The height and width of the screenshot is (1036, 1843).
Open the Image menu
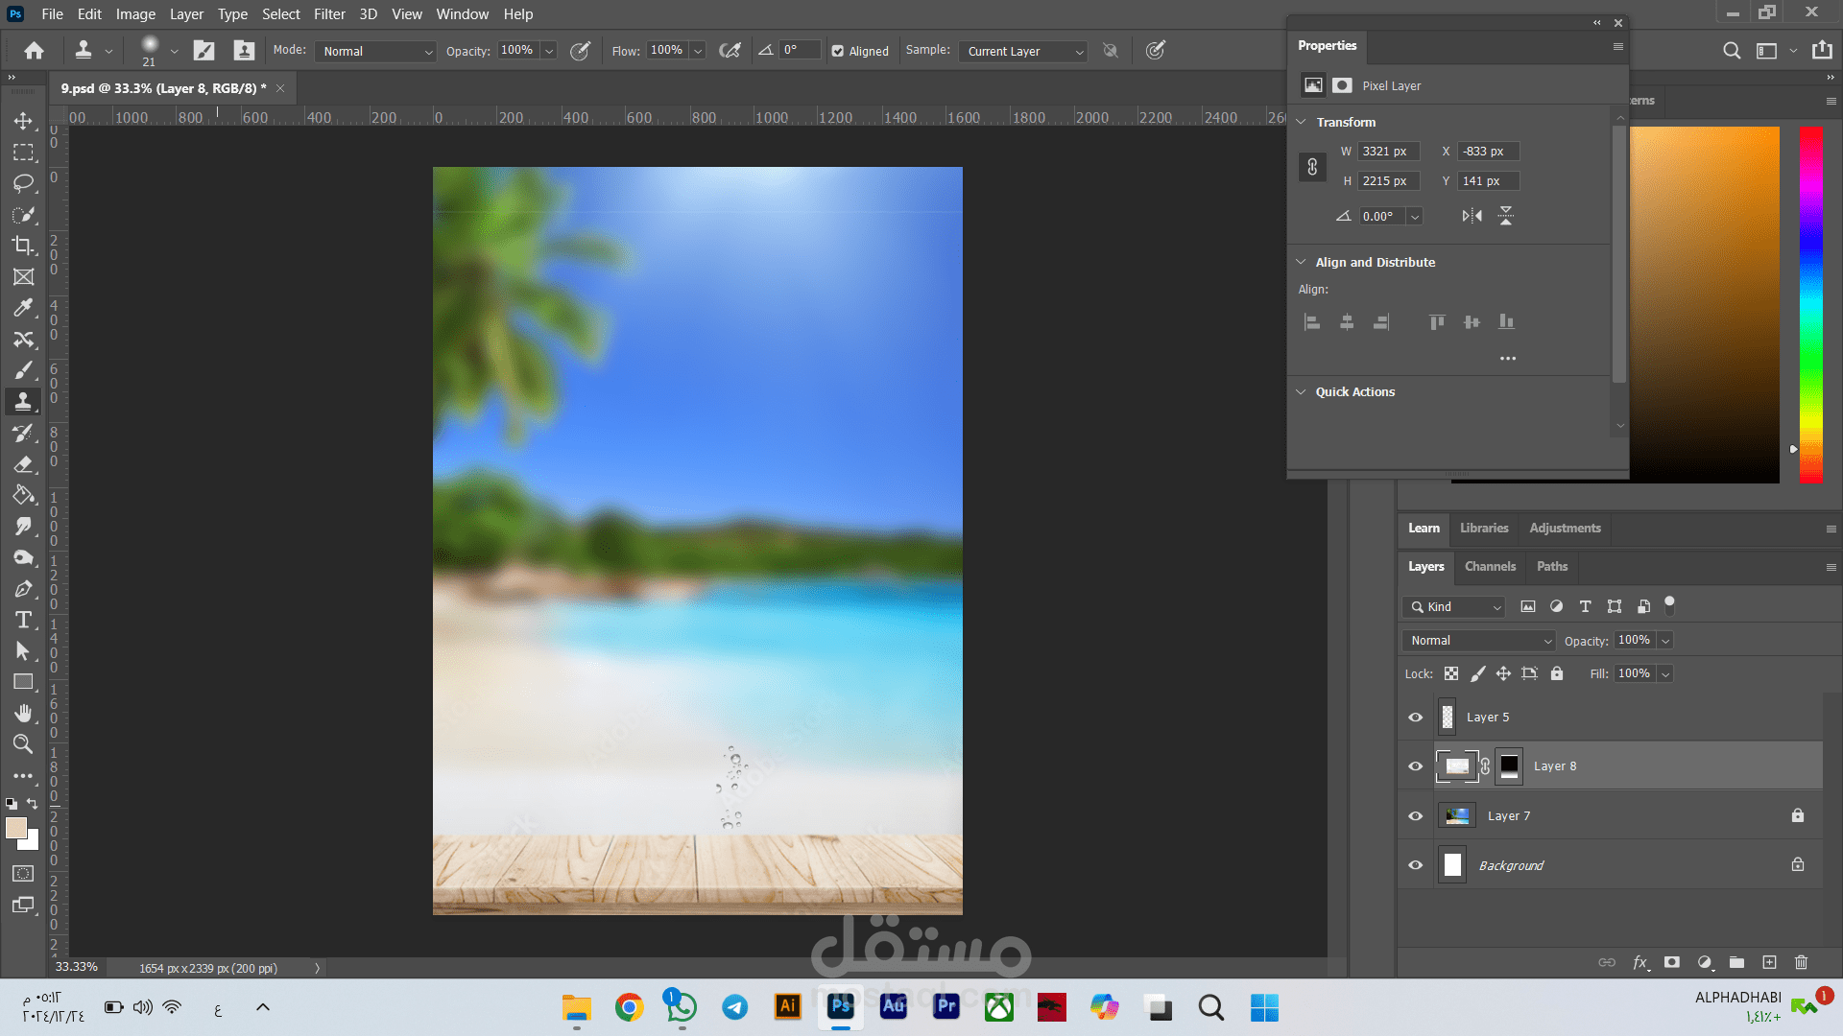[x=135, y=14]
